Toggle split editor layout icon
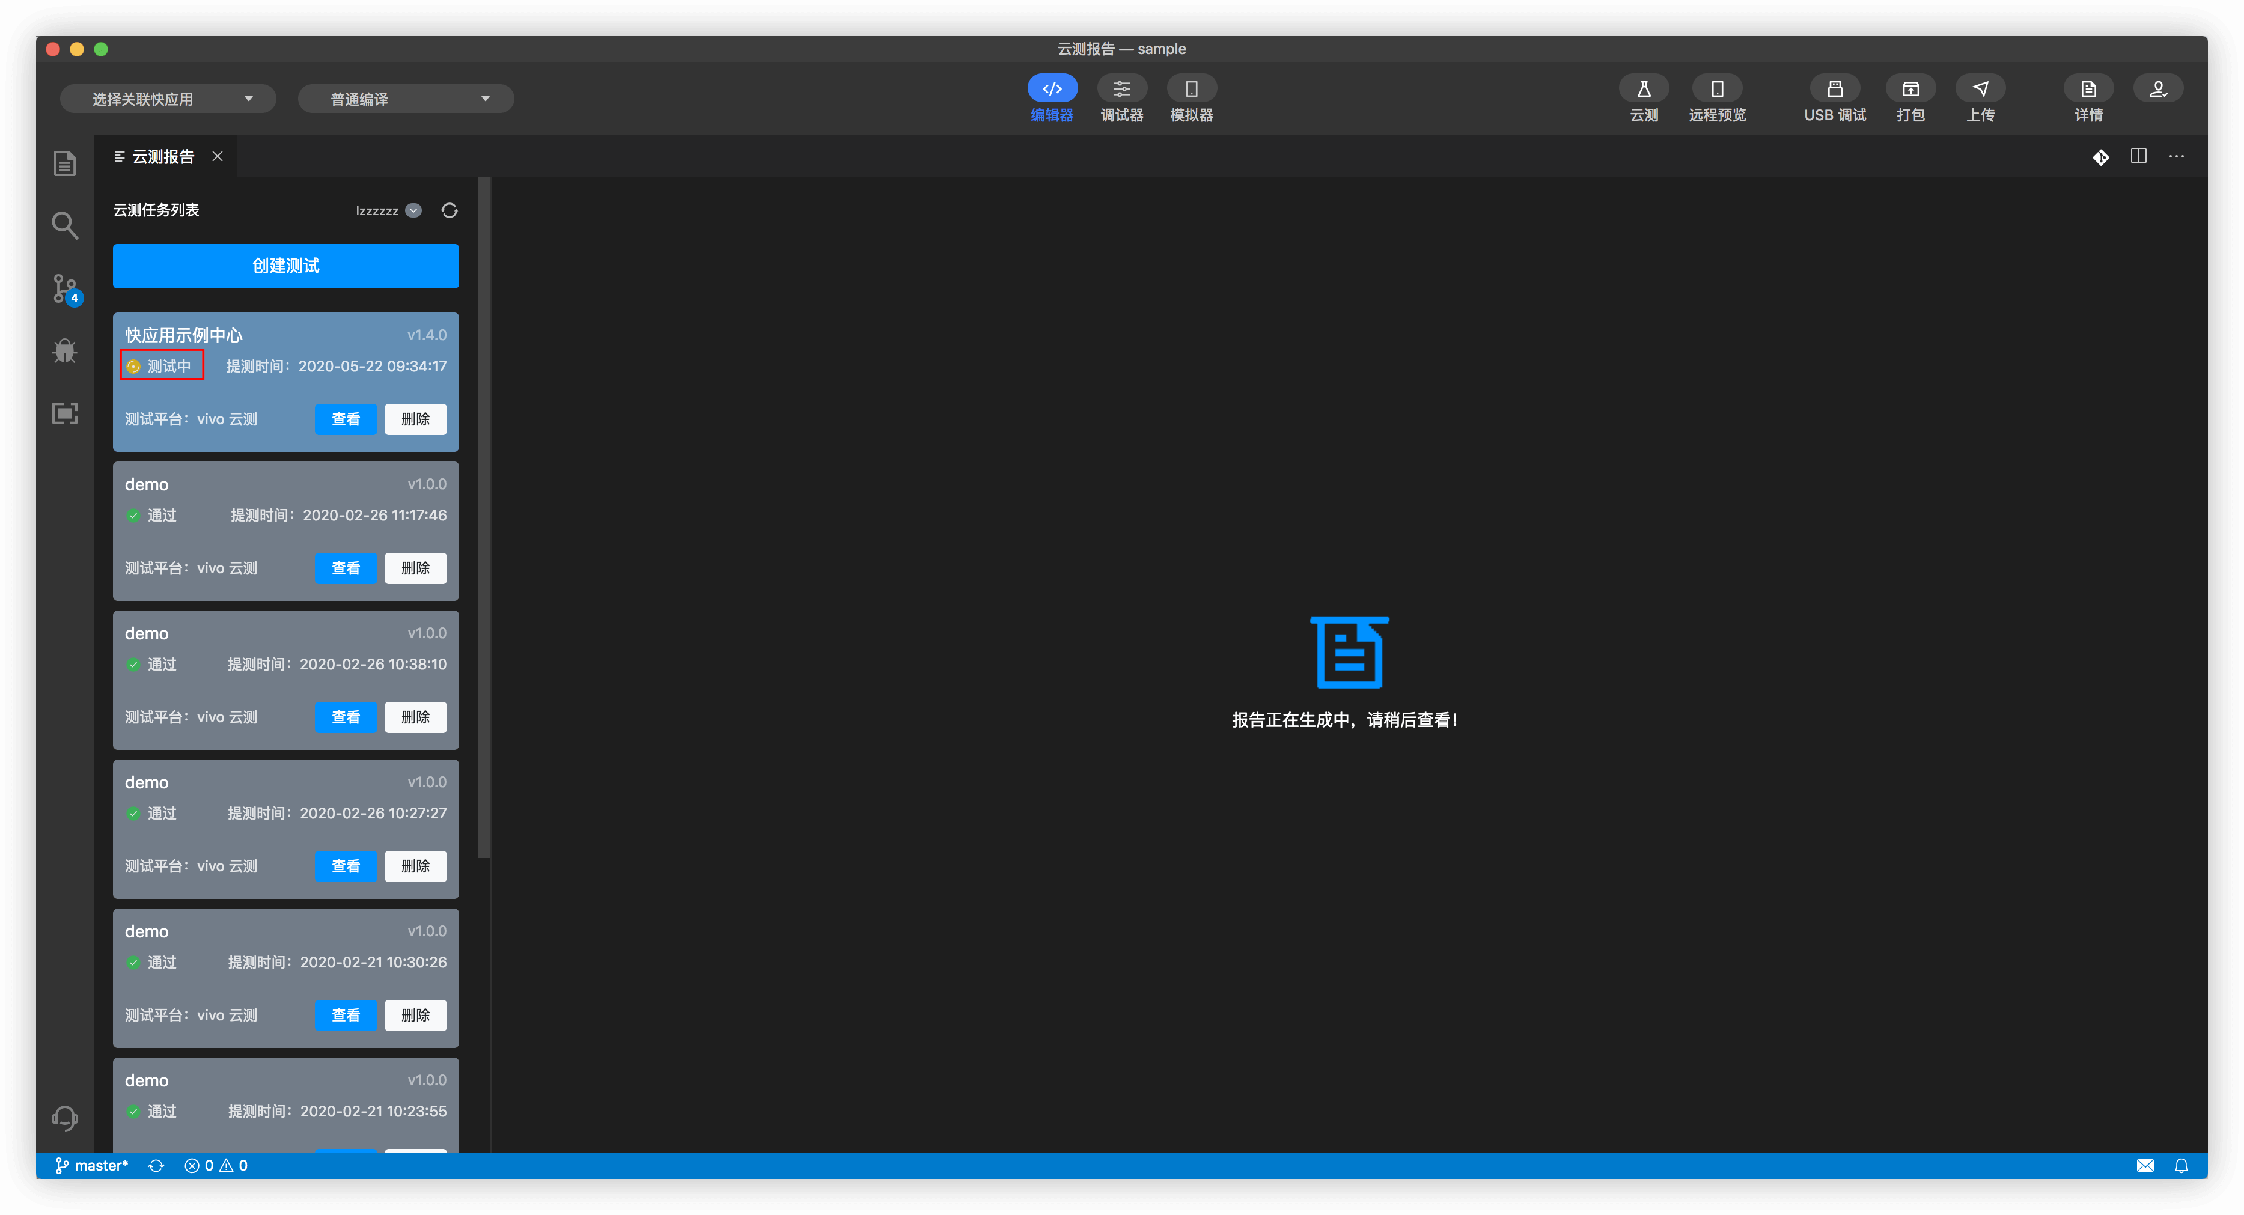This screenshot has width=2244, height=1215. pyautogui.click(x=2138, y=157)
